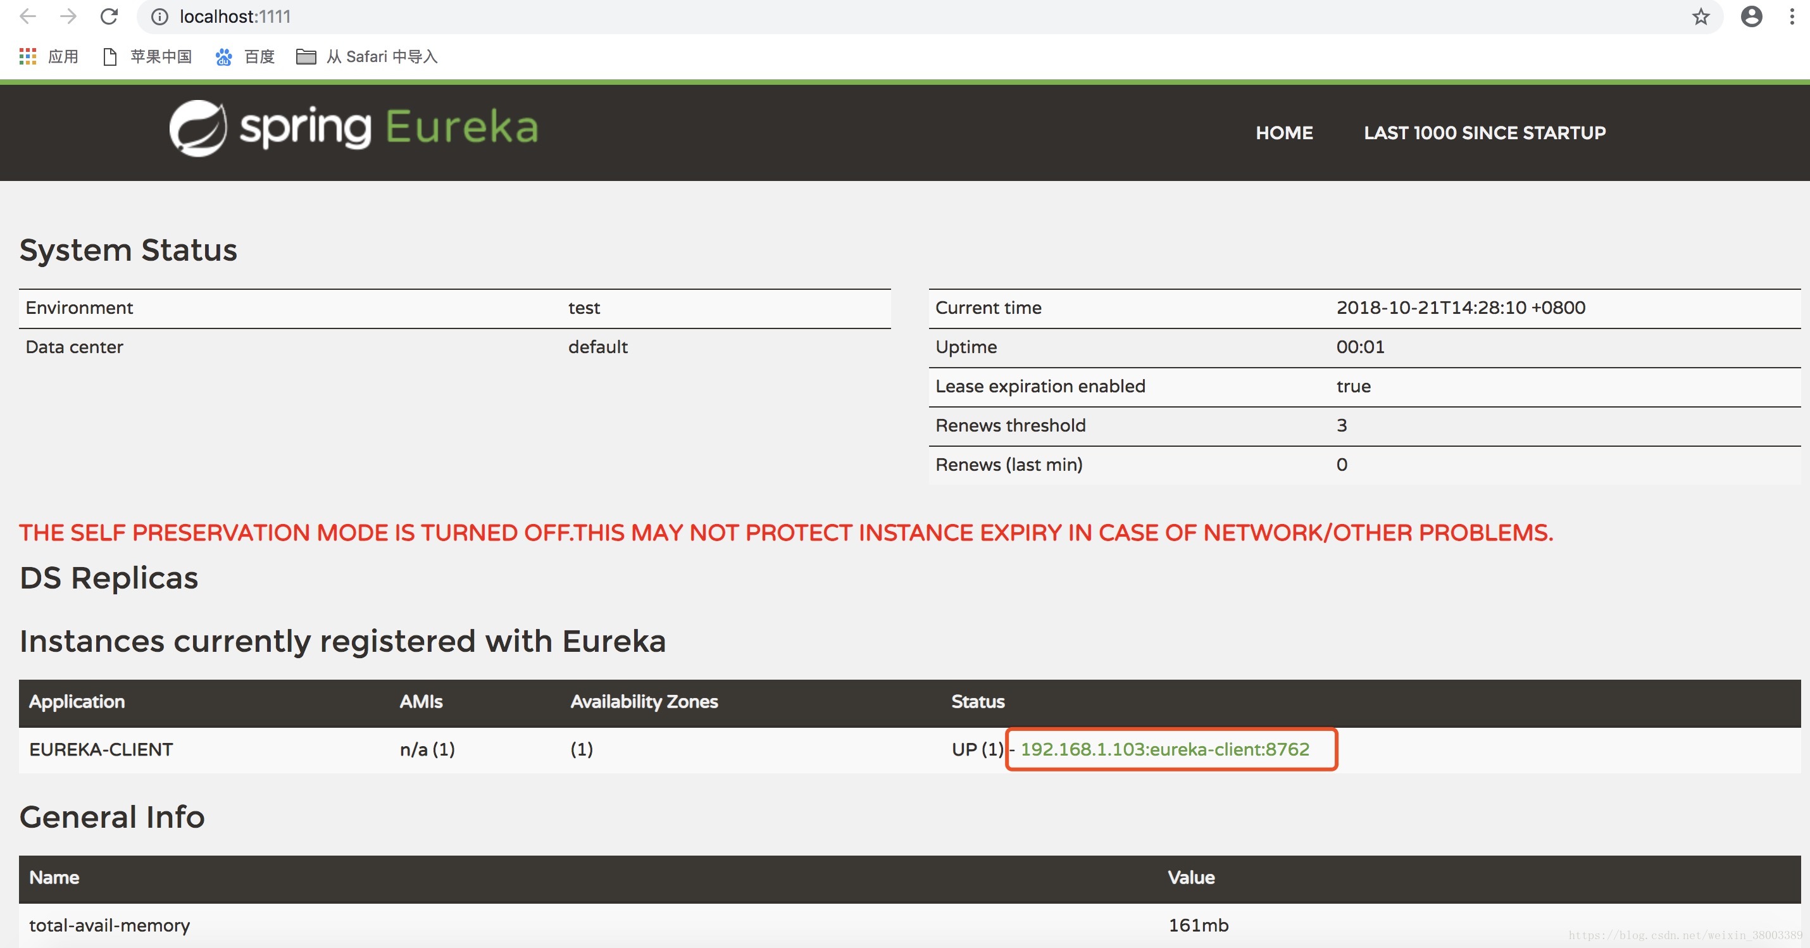Screen dimensions: 1810x948
Task: Bookmark this page with the star icon
Action: point(1701,17)
